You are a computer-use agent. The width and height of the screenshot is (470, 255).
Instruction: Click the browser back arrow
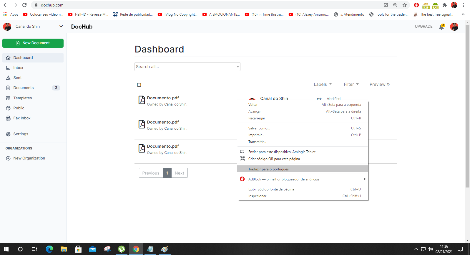point(6,5)
